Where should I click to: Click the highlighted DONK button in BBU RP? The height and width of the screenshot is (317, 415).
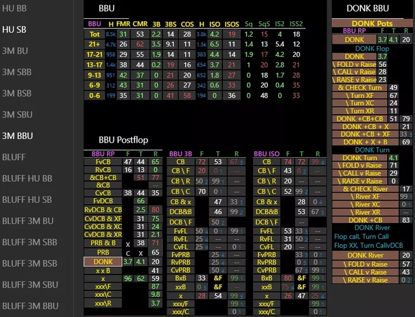point(103,262)
